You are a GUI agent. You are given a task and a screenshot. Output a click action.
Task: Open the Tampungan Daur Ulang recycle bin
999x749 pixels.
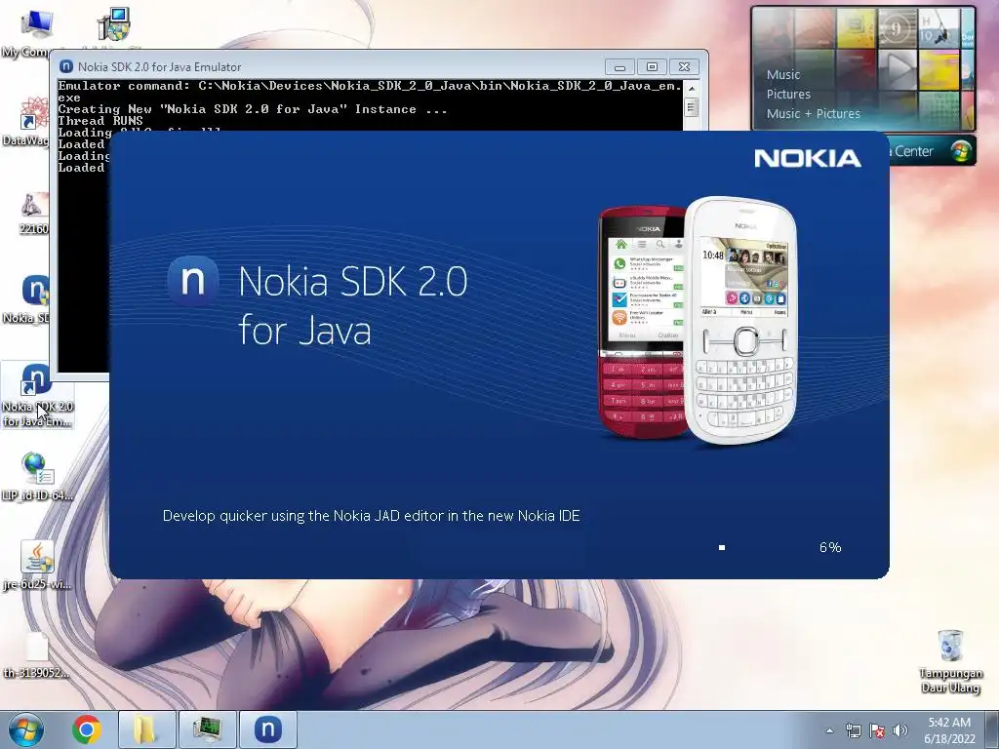tap(950, 661)
